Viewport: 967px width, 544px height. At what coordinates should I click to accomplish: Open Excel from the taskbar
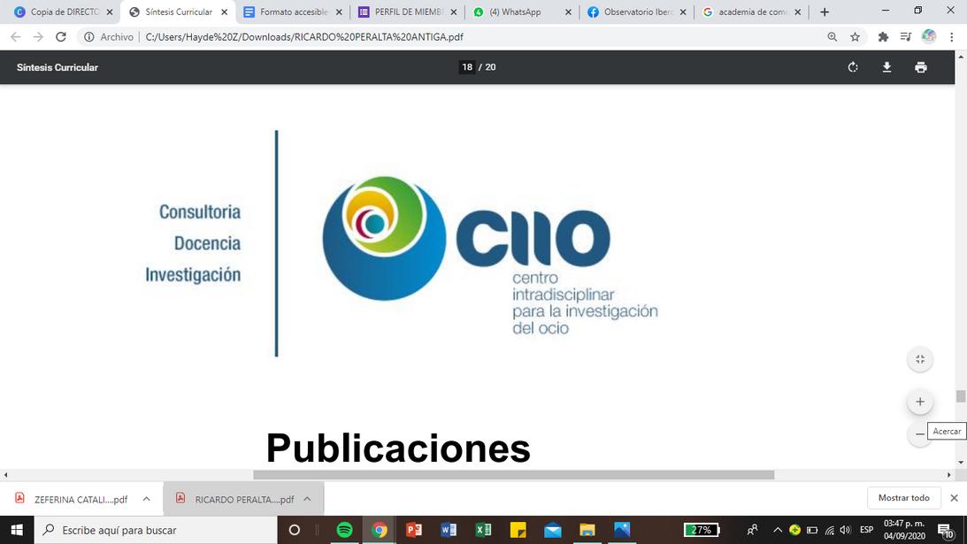coord(483,530)
